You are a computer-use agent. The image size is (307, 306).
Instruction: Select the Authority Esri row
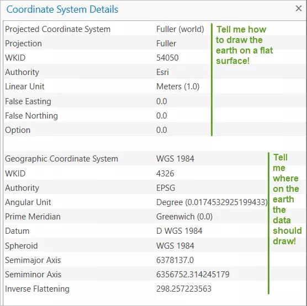pyautogui.click(x=107, y=72)
